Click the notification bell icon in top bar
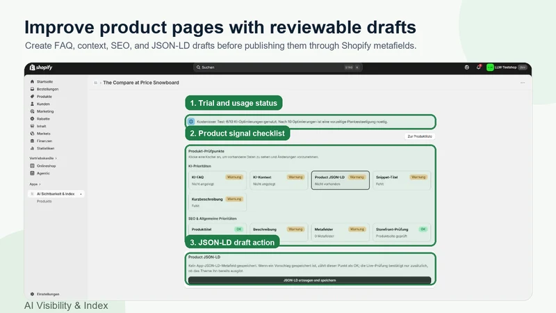This screenshot has width=556, height=313. point(478,67)
